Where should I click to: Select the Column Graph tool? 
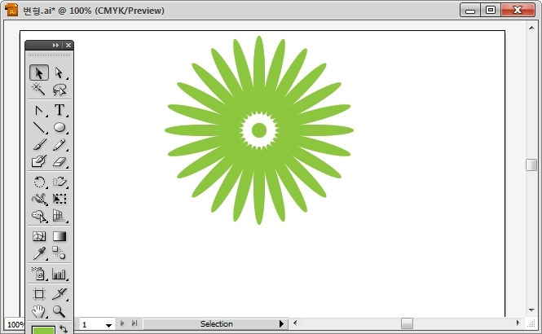click(59, 274)
